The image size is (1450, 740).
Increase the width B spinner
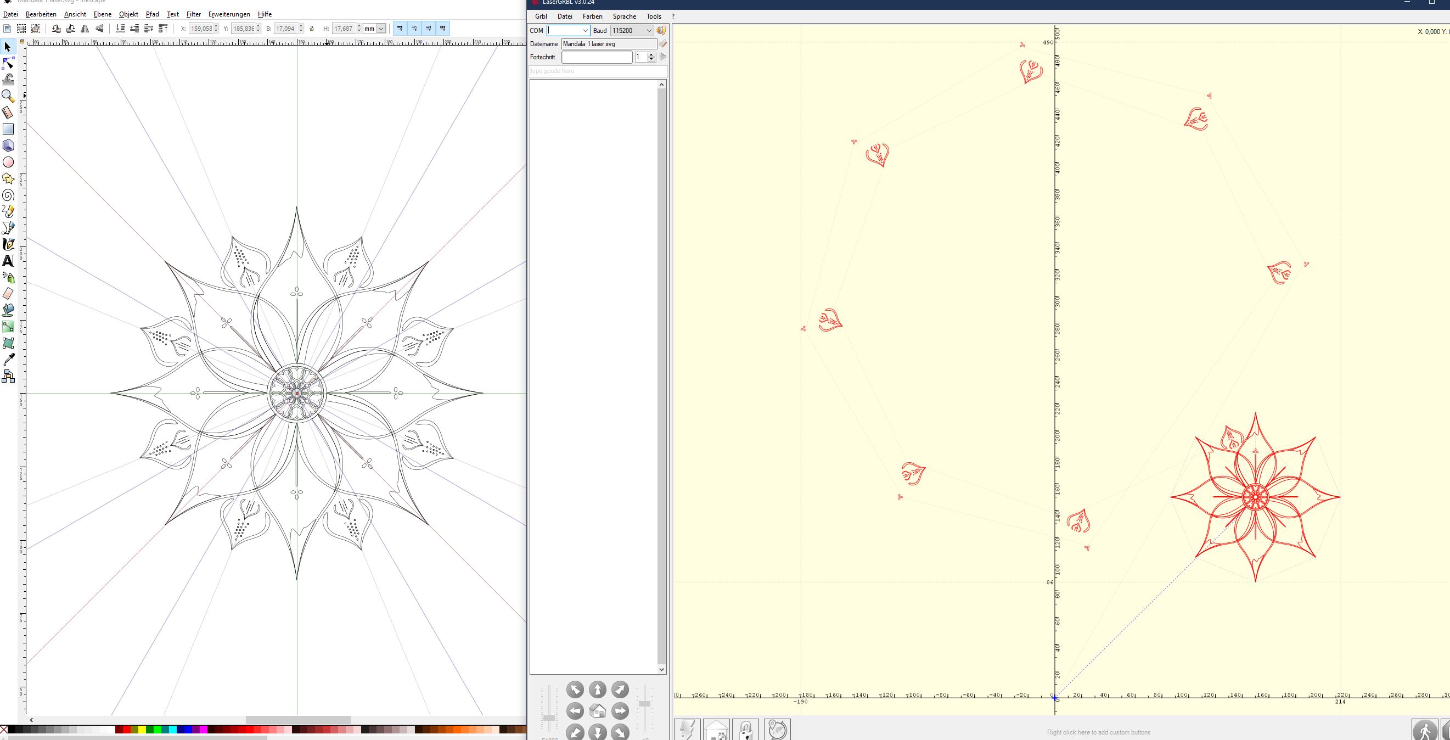pyautogui.click(x=301, y=26)
